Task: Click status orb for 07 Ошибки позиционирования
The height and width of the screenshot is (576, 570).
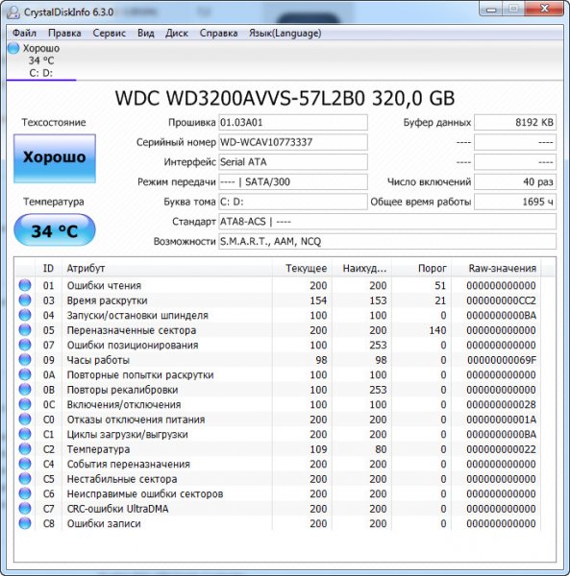Action: pyautogui.click(x=25, y=345)
